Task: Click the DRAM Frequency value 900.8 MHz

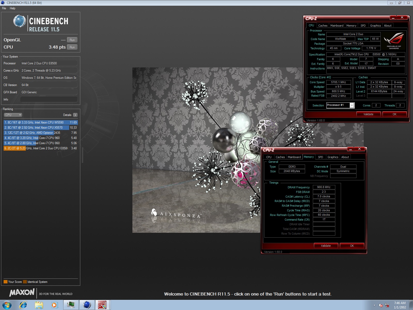Action: point(324,187)
